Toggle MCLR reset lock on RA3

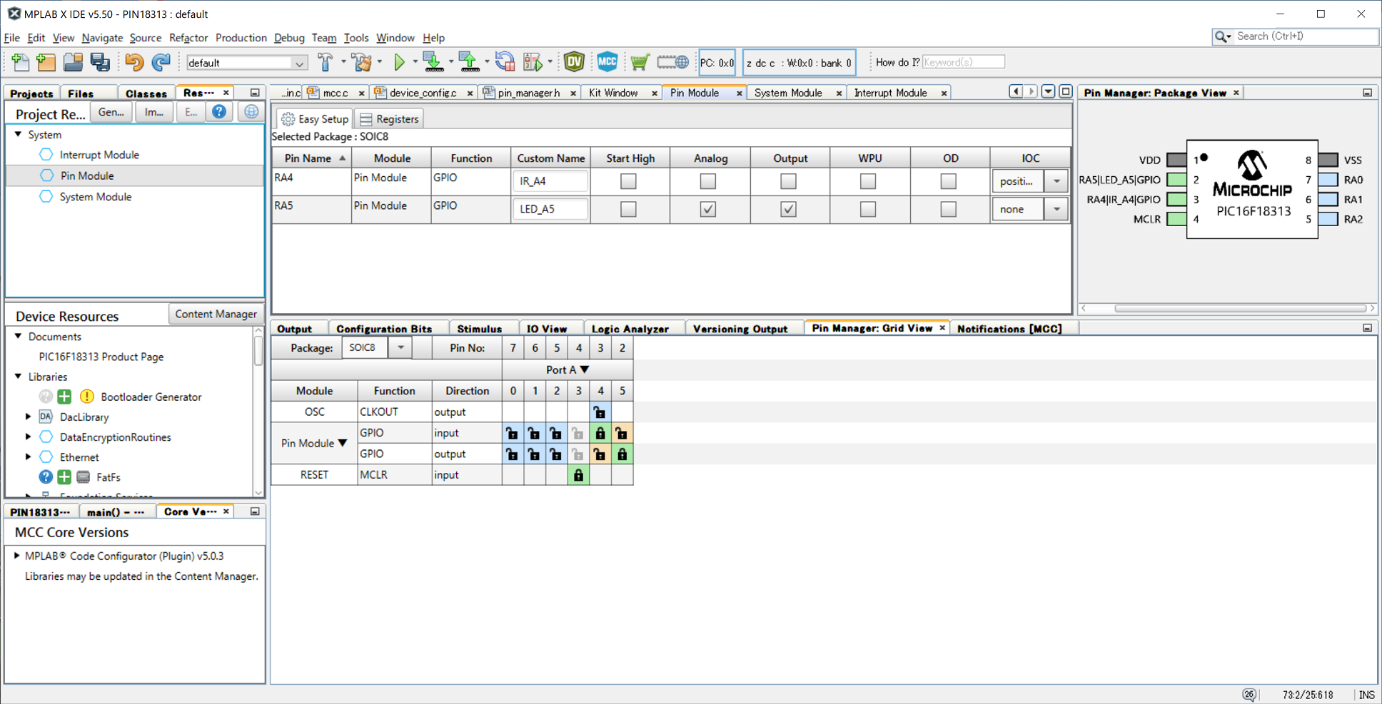pos(579,475)
